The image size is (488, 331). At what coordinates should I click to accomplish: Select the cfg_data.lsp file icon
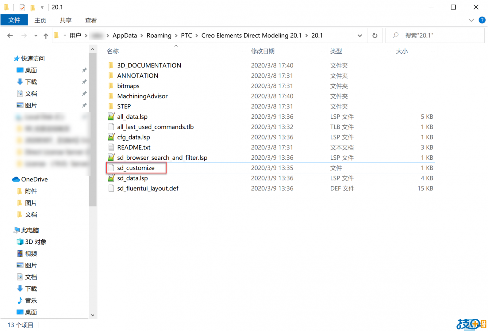click(111, 137)
